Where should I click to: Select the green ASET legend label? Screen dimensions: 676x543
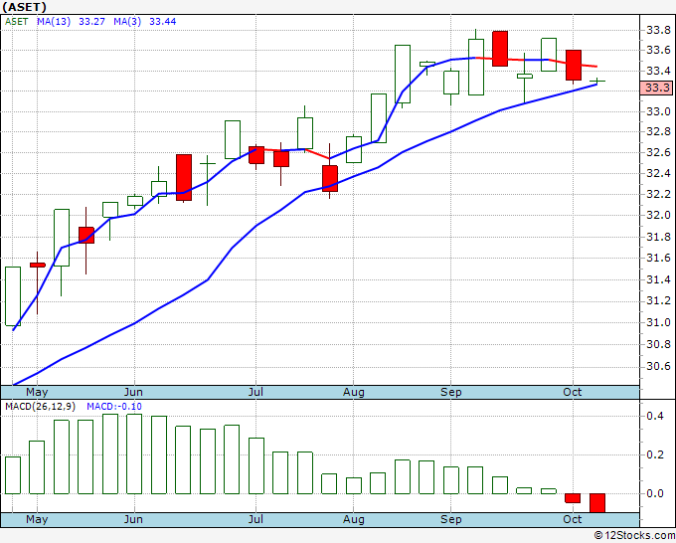17,22
